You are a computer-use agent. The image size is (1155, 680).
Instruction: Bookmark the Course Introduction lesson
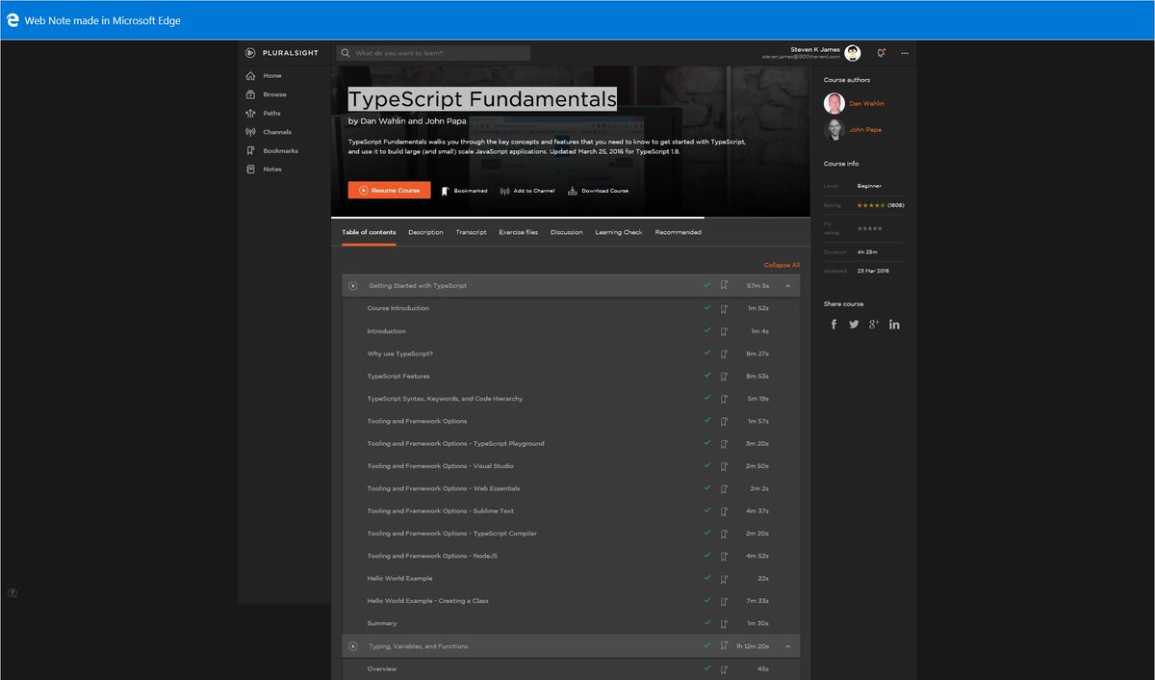coord(724,309)
